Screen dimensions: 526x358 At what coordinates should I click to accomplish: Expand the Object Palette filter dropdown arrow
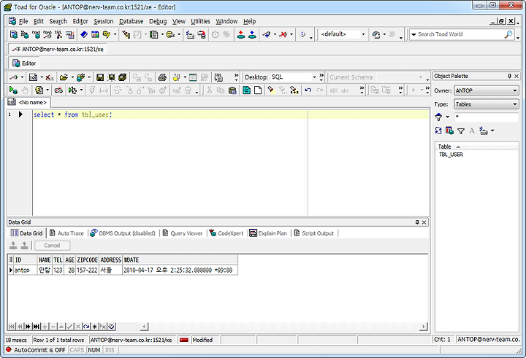pyautogui.click(x=447, y=117)
